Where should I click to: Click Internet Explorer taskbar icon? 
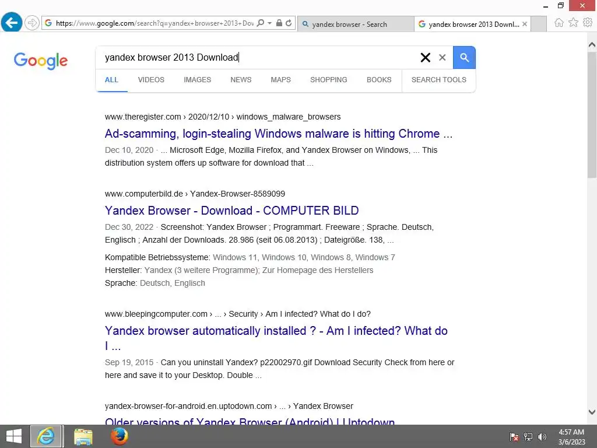47,436
